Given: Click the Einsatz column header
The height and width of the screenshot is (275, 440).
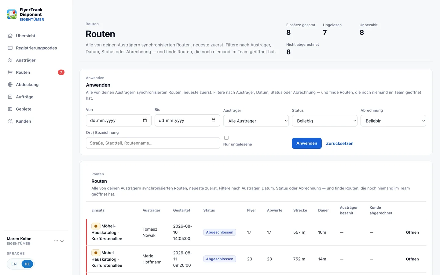Looking at the screenshot, I should 98,210.
